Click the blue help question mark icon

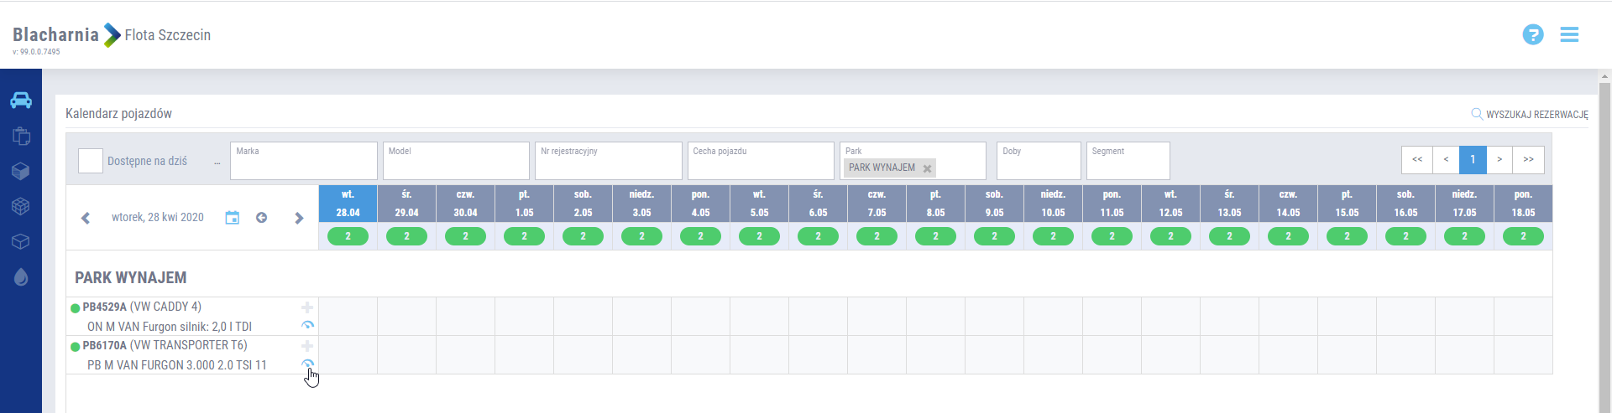[1532, 34]
